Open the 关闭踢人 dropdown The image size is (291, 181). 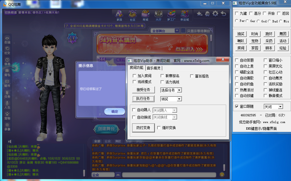(x=165, y=110)
